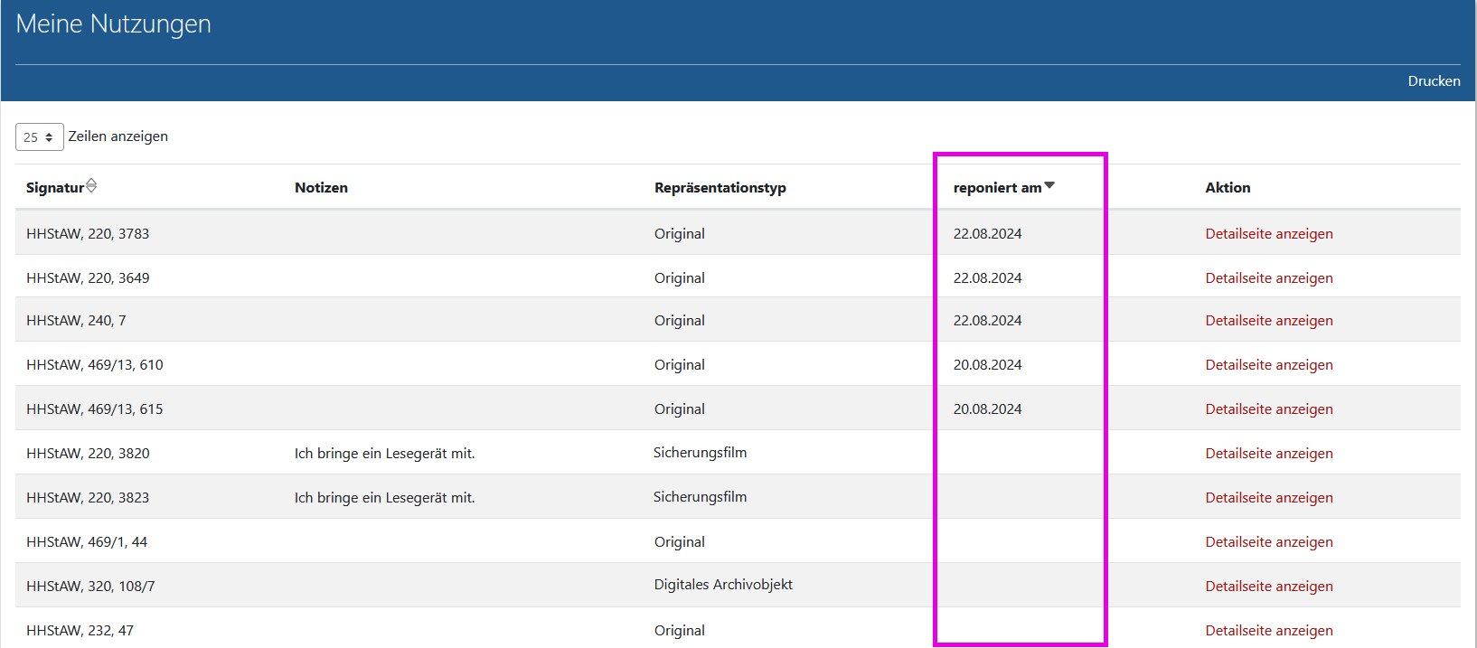Image resolution: width=1477 pixels, height=648 pixels.
Task: Click the Meine Nutzungen page heading
Action: [114, 24]
